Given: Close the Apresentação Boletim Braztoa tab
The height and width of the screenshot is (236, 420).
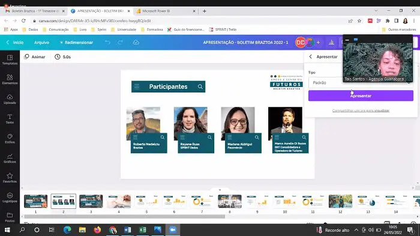Looking at the screenshot, I should click(x=129, y=11).
